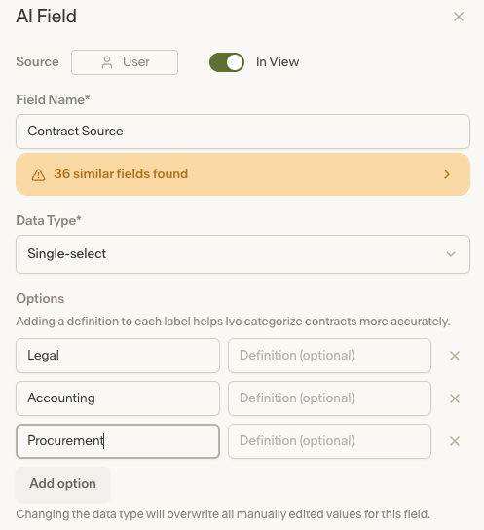The width and height of the screenshot is (484, 530).
Task: Click the definition field beside Accounting
Action: [x=330, y=398]
